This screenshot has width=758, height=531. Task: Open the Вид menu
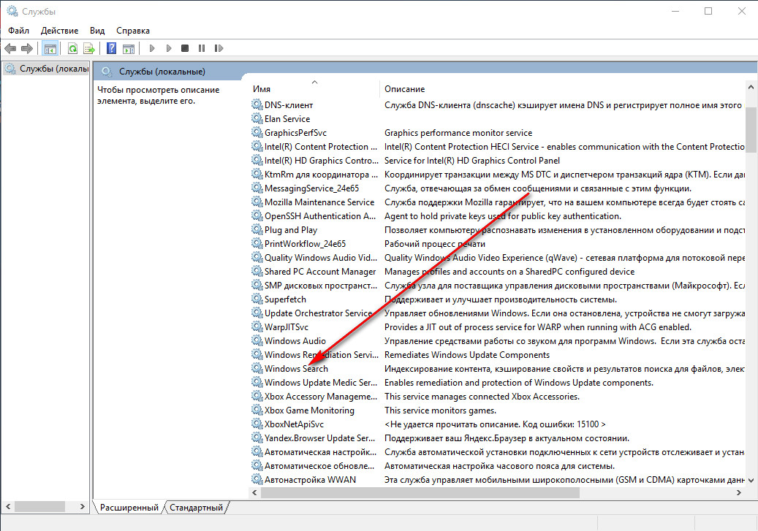pyautogui.click(x=97, y=31)
